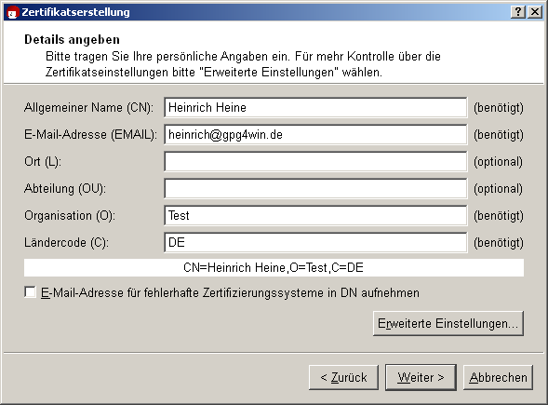
Task: Click the Ländercode (C) label
Action: (66, 242)
